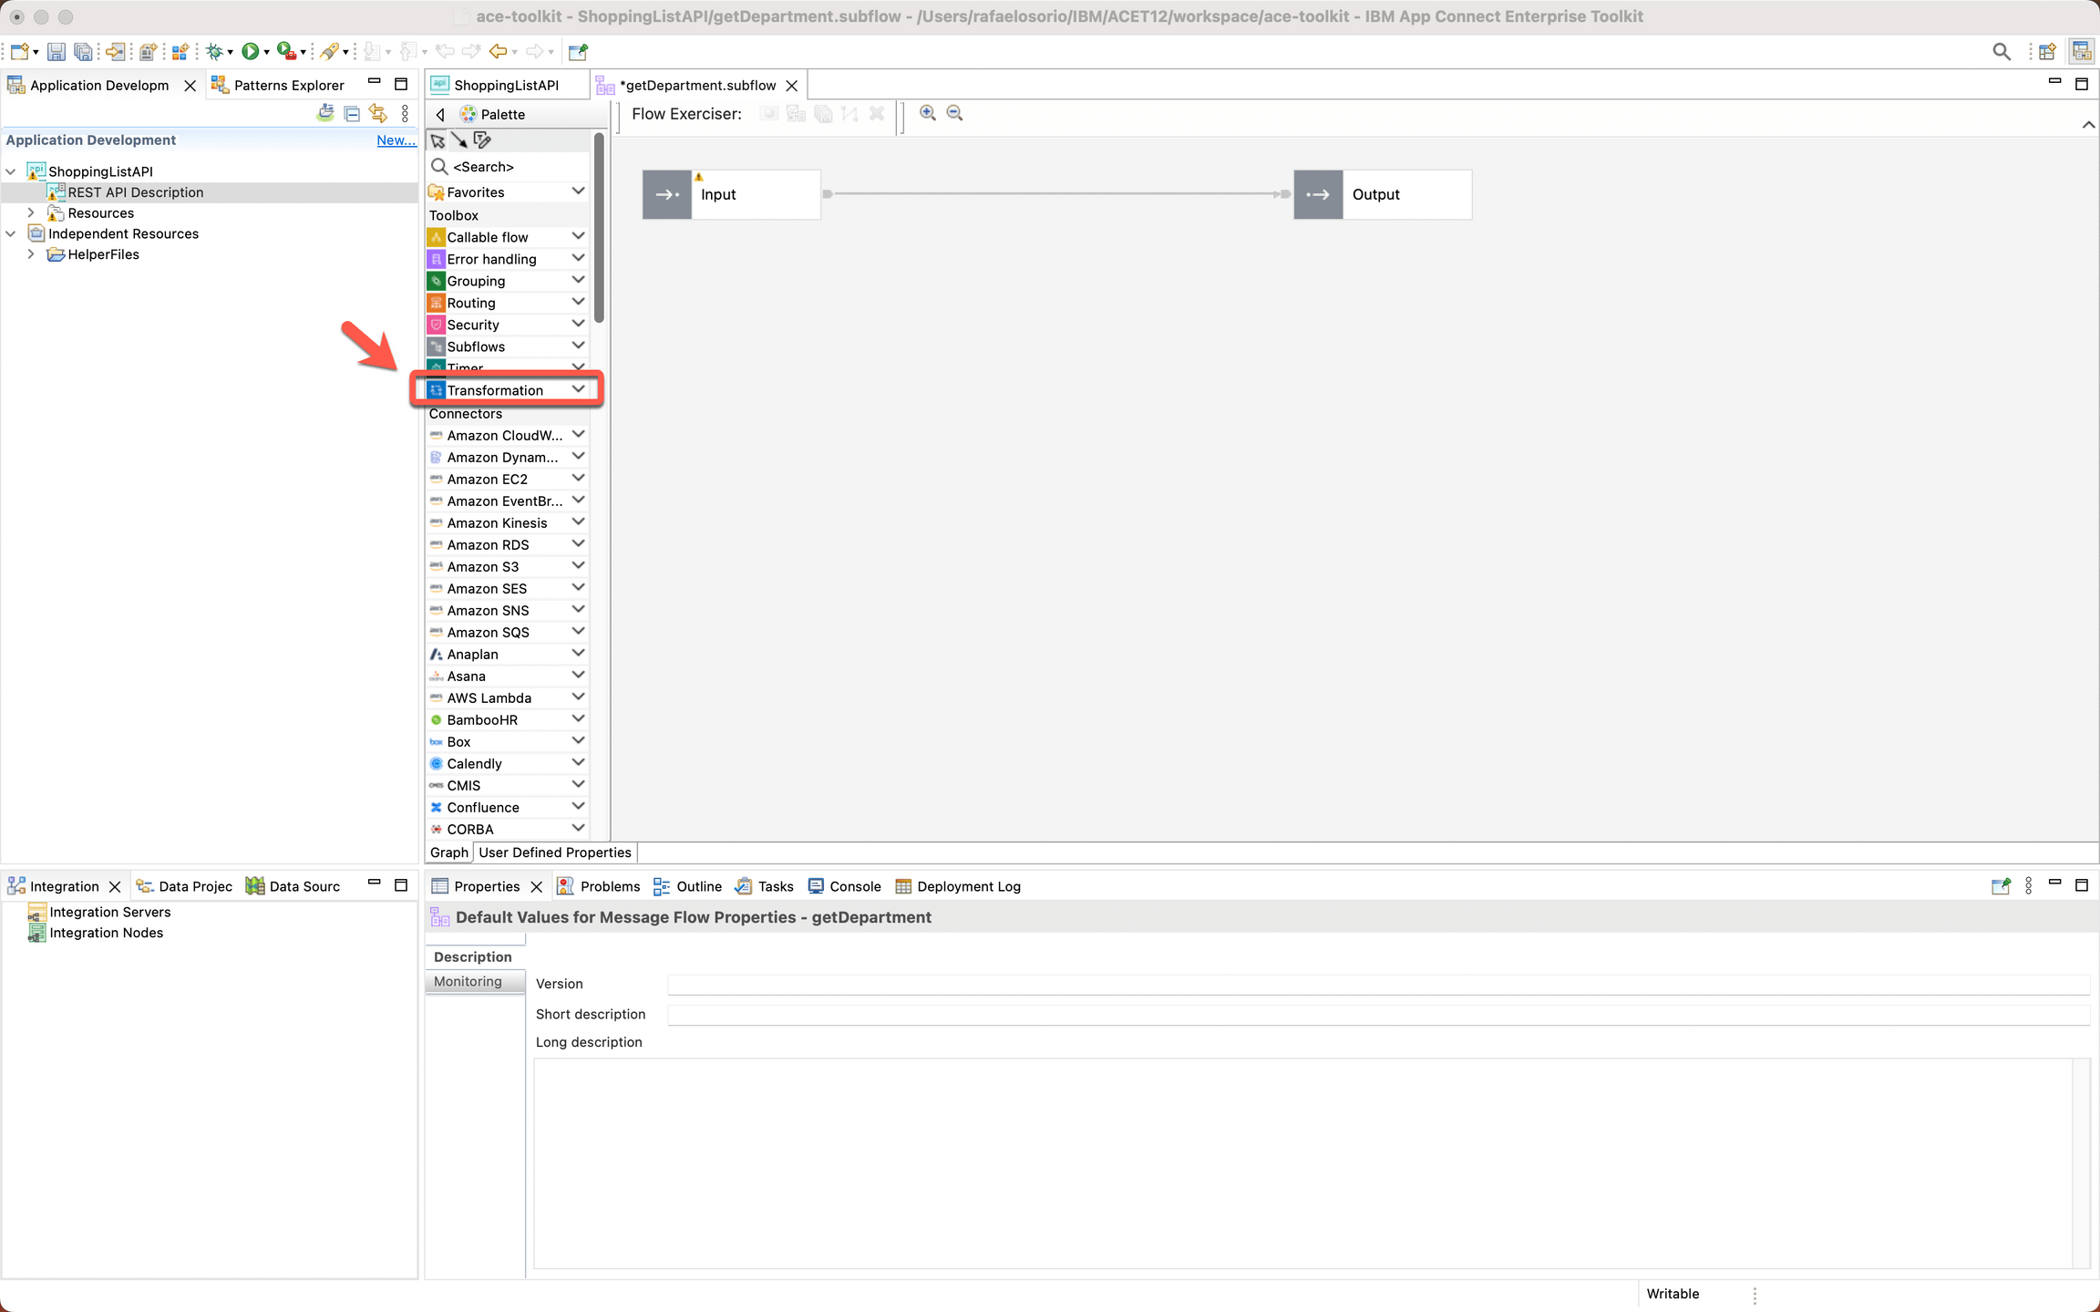Zoom out on the flow canvas
2100x1312 pixels.
pyautogui.click(x=954, y=113)
